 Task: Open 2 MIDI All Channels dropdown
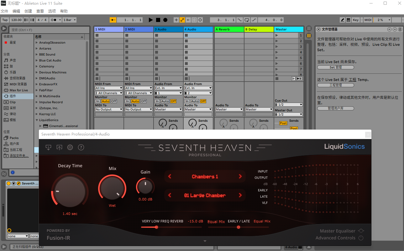tap(139, 93)
